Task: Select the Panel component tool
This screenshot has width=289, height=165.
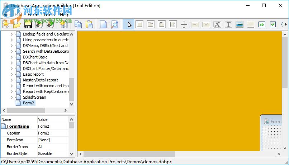Action: pyautogui.click(x=139, y=24)
